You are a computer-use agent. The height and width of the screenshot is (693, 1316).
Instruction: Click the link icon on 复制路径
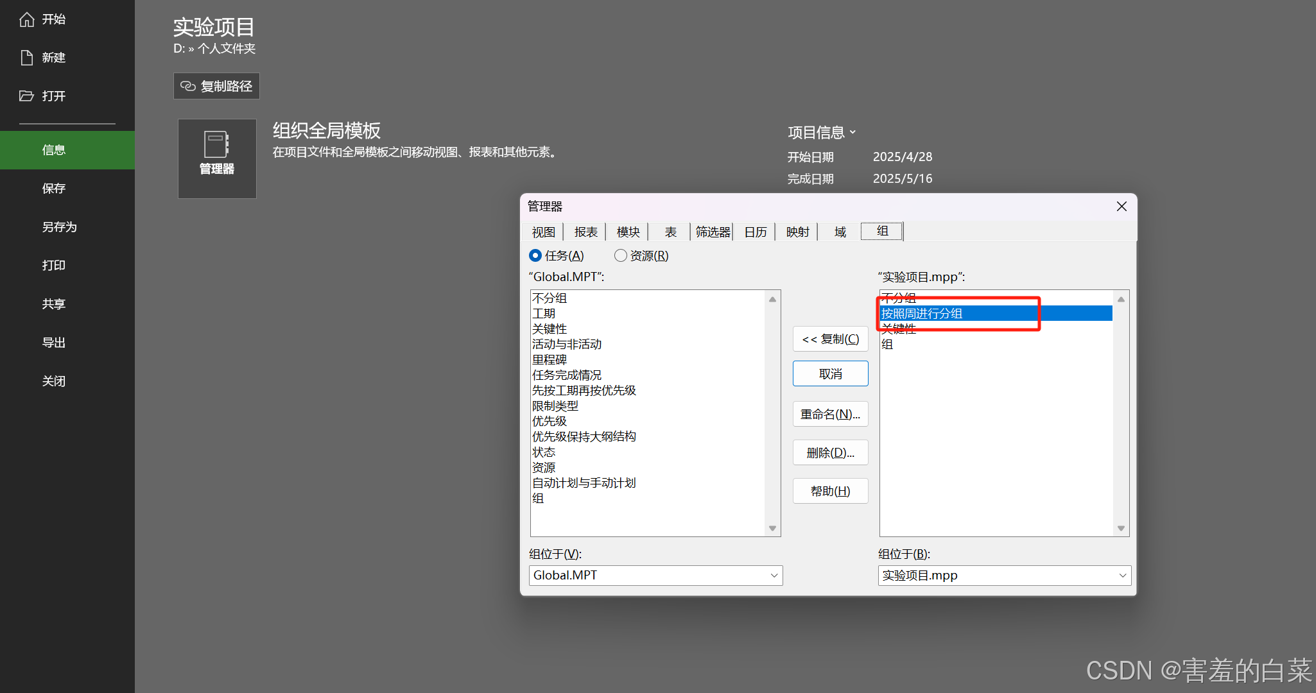(x=187, y=86)
